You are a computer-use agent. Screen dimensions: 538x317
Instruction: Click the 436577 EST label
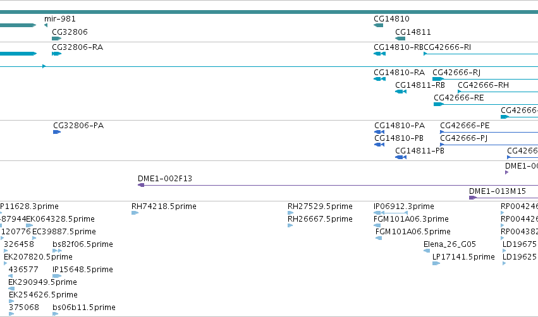click(23, 270)
